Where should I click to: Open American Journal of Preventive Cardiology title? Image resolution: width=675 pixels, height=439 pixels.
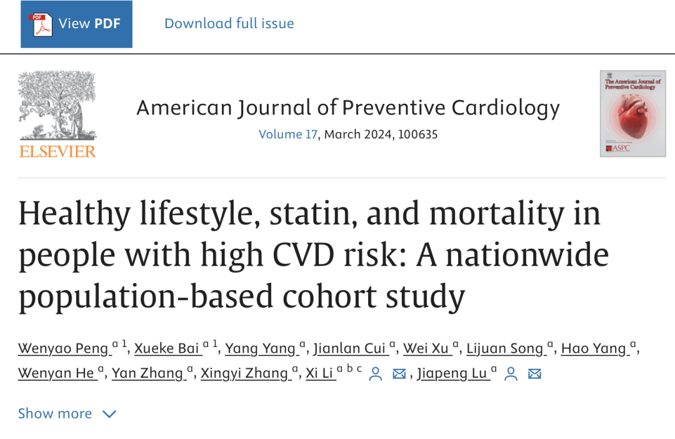348,108
